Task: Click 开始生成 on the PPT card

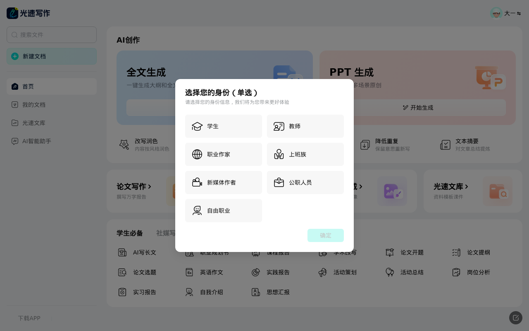Action: click(x=417, y=108)
